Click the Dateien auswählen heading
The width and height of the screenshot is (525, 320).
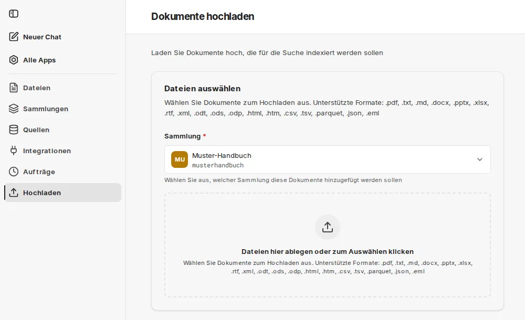202,88
